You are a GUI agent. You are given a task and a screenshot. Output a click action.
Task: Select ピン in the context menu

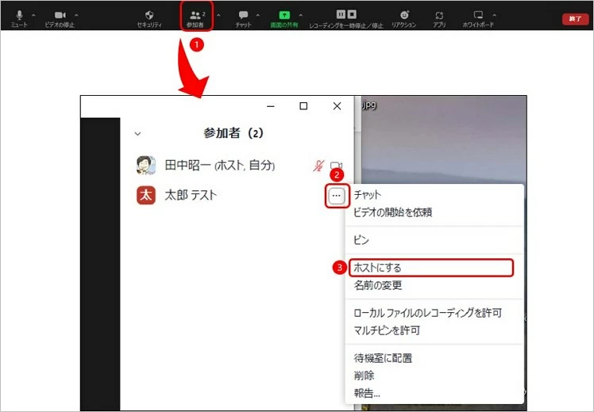361,240
